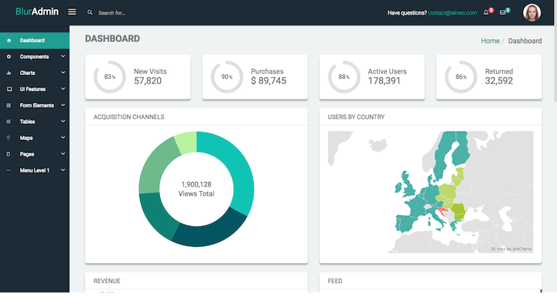Expand the UI Features menu chevron
Screen dimensions: 557x301
tap(63, 89)
